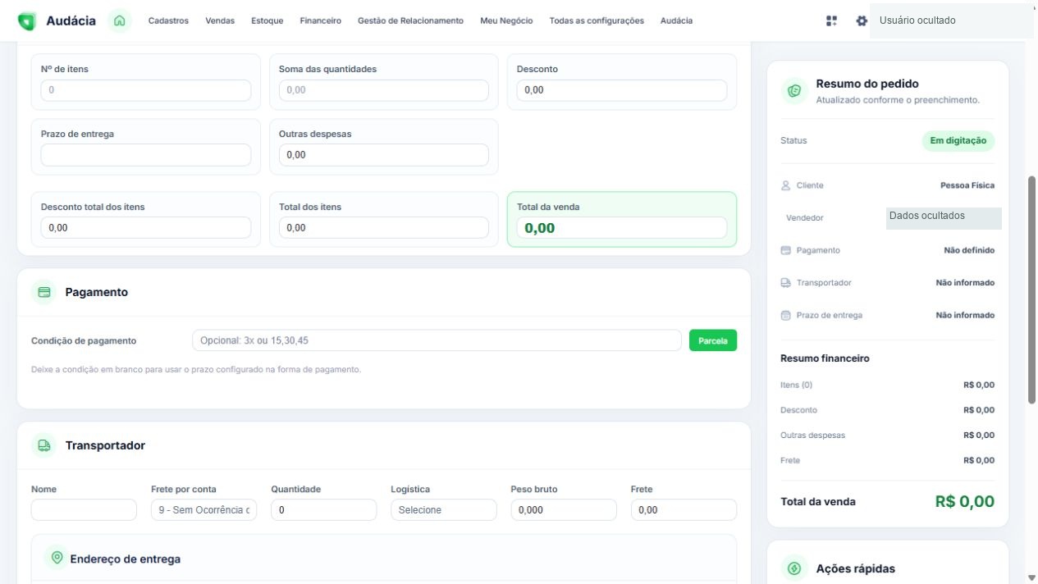Open the apps grid icon in header

[832, 21]
